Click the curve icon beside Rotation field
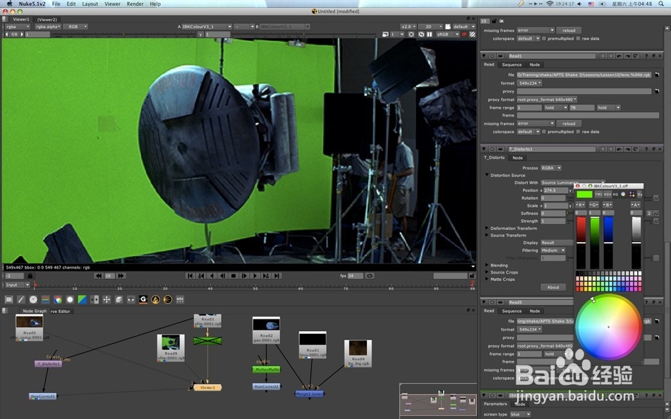Viewport: 671px width, 419px height. pyautogui.click(x=656, y=198)
